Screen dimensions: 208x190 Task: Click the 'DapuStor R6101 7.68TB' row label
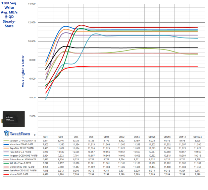tap(21, 148)
